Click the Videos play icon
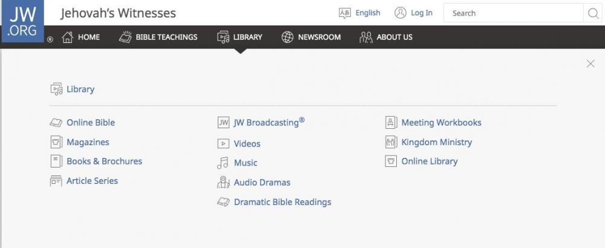The width and height of the screenshot is (605, 248). (223, 144)
